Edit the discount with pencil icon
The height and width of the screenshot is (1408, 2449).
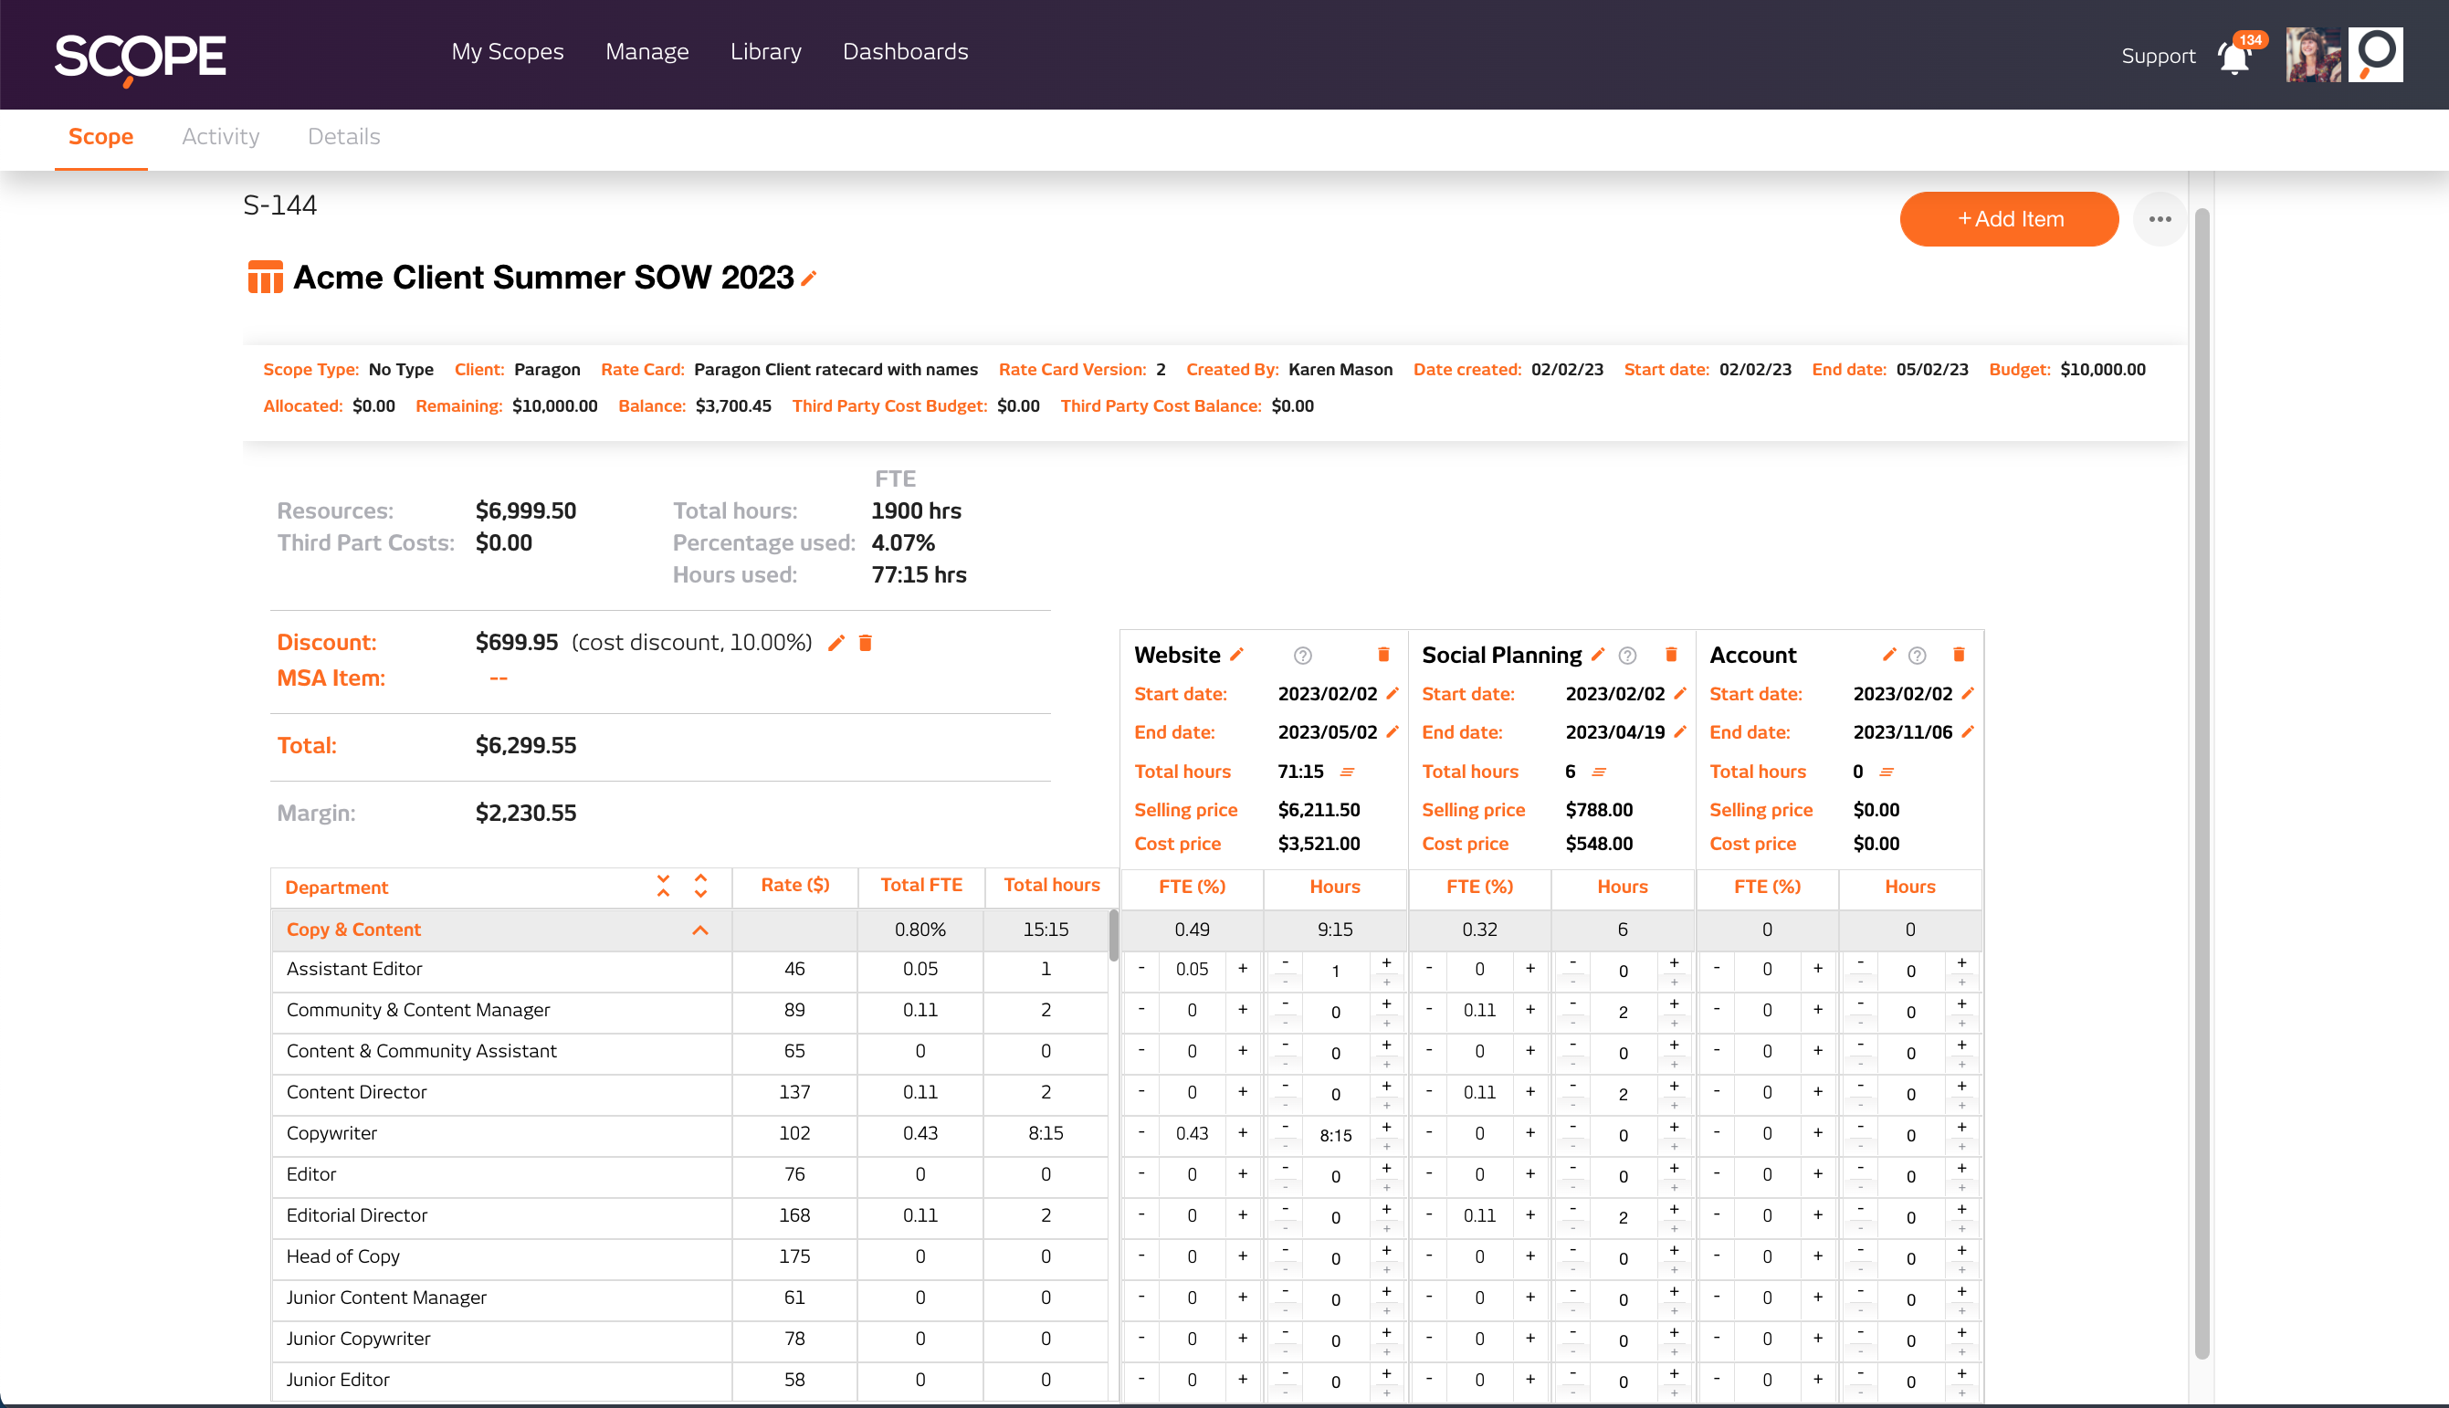[x=836, y=643]
